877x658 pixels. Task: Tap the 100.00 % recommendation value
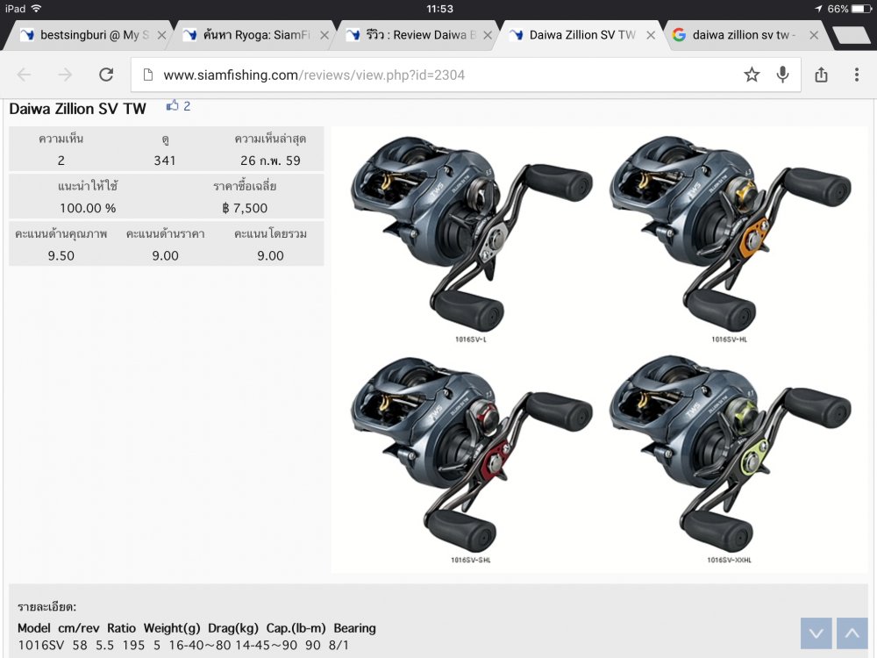[x=88, y=208]
